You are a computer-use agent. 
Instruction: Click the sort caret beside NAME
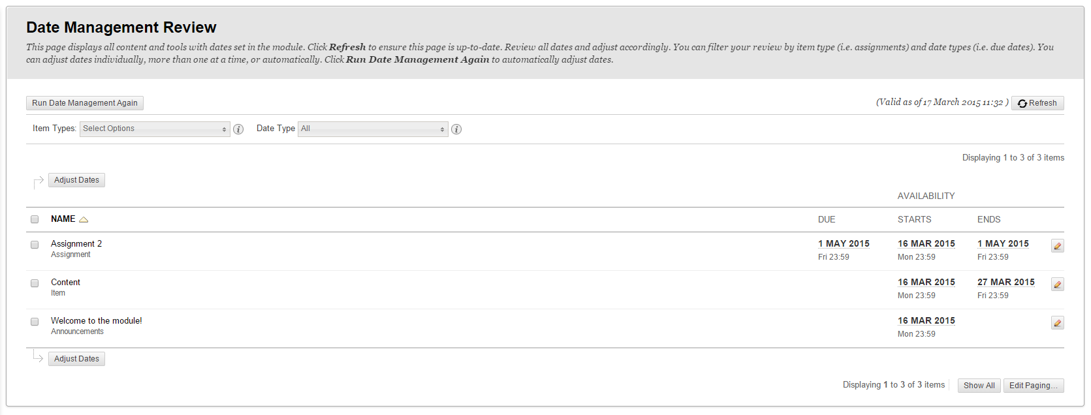point(83,219)
